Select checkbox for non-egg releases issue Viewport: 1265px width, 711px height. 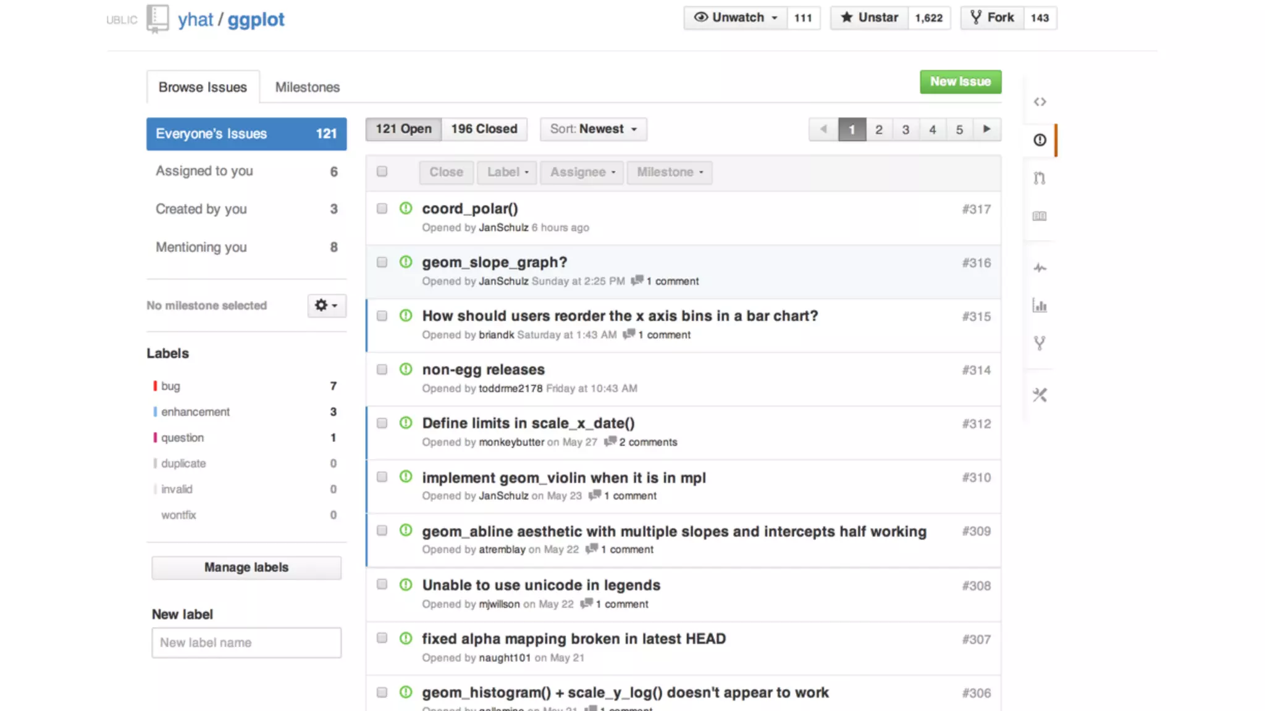point(382,369)
